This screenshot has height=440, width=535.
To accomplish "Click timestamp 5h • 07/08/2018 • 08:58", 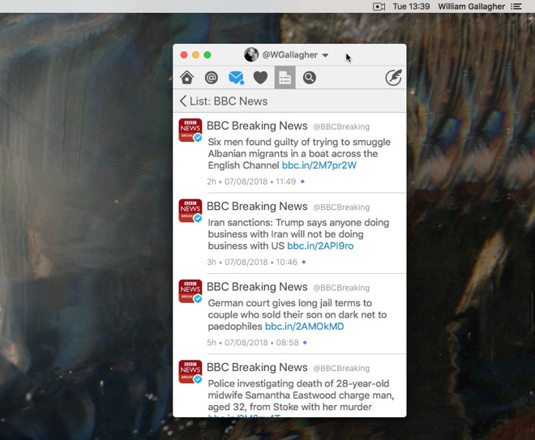I will (253, 343).
